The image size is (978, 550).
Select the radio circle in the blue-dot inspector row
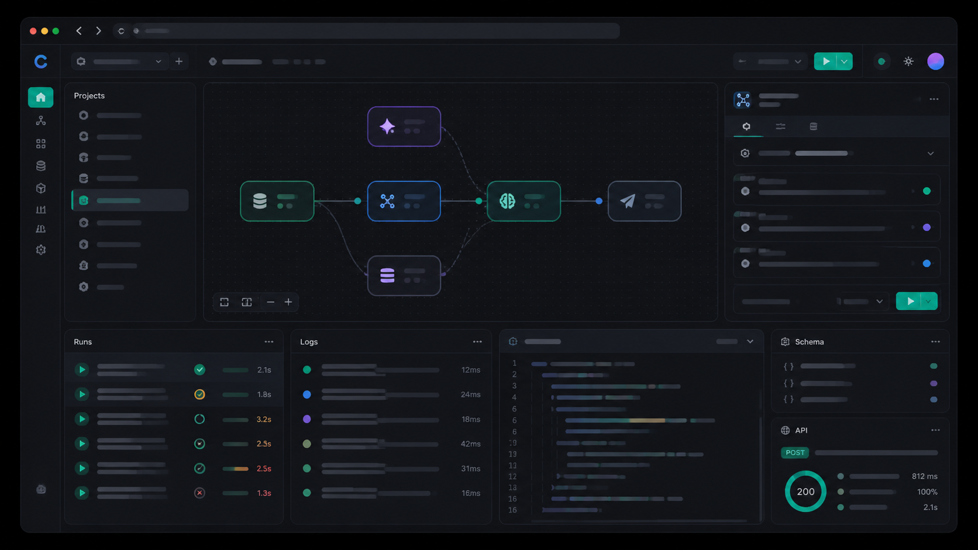[x=745, y=264]
